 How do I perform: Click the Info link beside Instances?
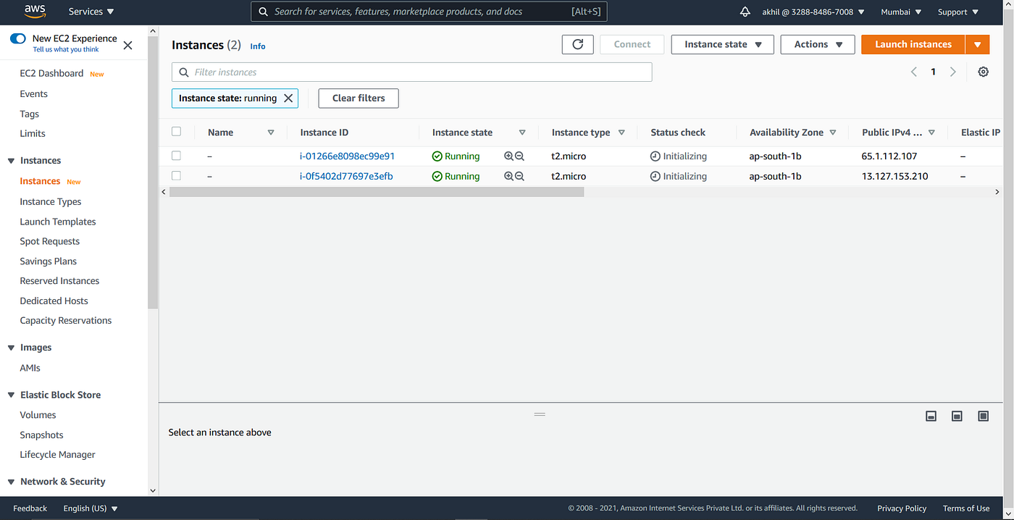[258, 46]
